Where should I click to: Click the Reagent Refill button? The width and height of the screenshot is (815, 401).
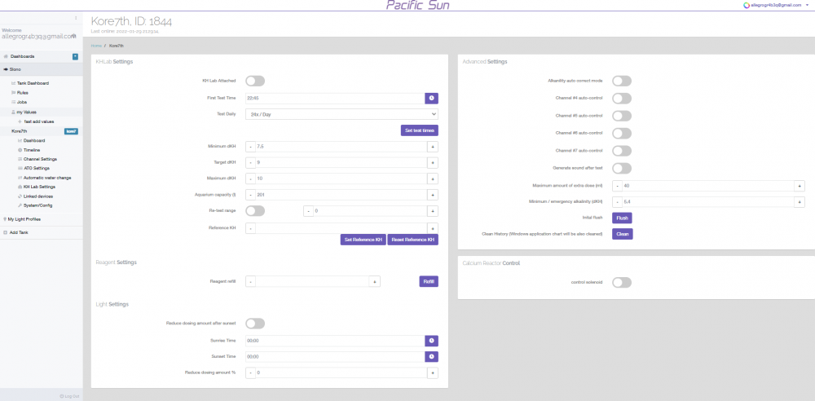429,281
